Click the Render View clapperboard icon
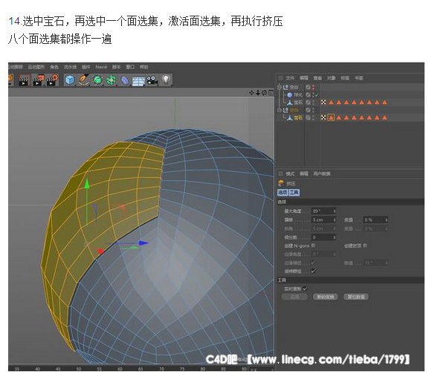The height and width of the screenshot is (372, 429). click(x=24, y=80)
